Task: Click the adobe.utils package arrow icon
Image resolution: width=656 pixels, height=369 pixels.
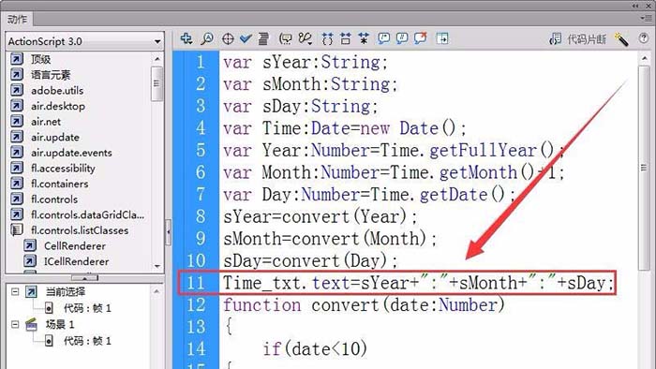Action: point(17,90)
